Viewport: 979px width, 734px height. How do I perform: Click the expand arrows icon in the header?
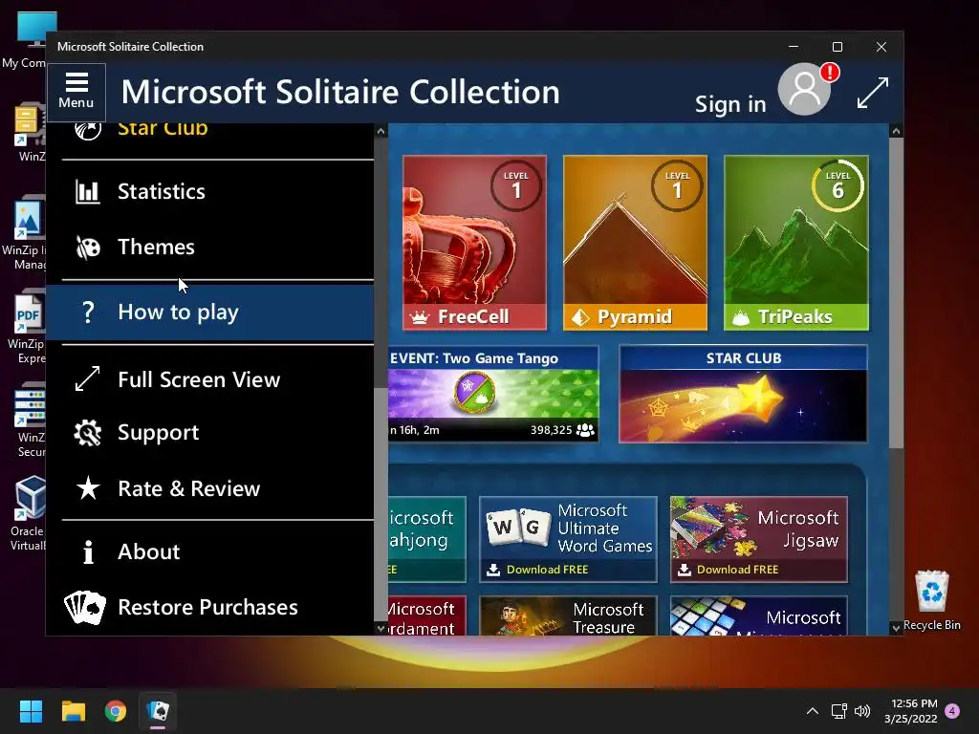(872, 93)
